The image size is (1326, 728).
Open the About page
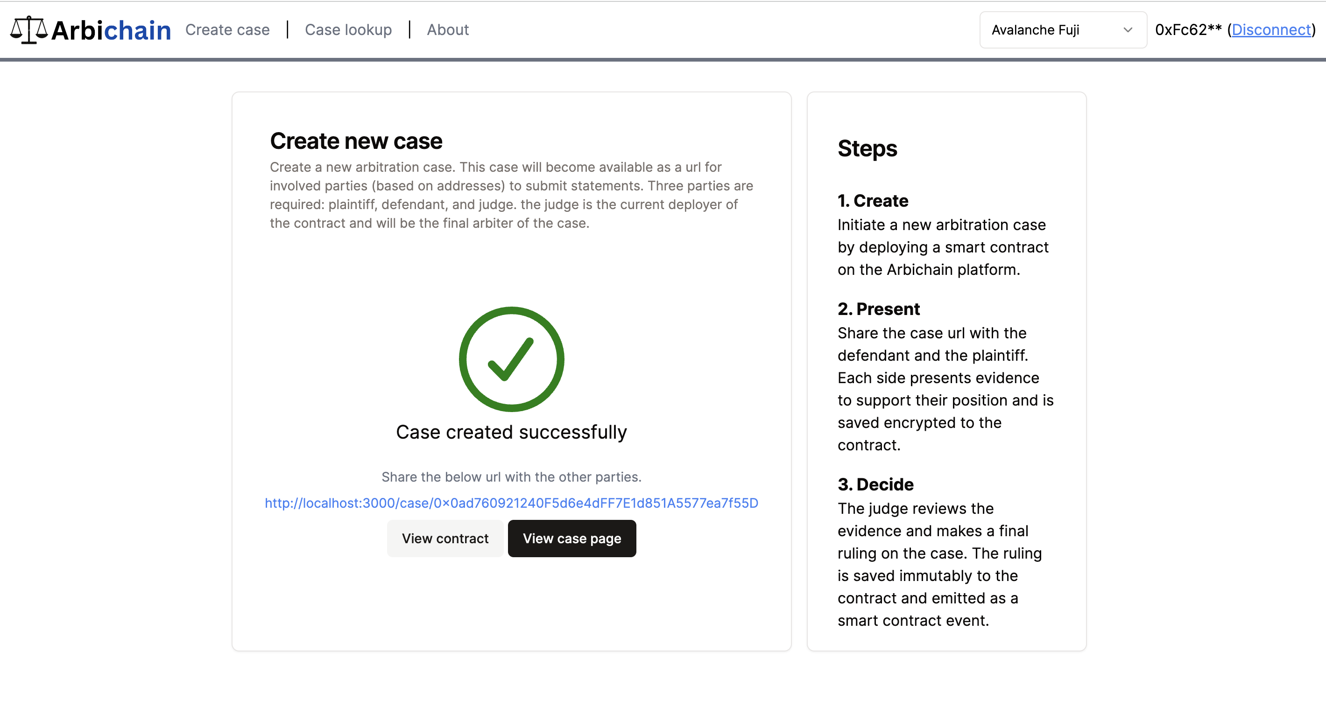point(447,30)
